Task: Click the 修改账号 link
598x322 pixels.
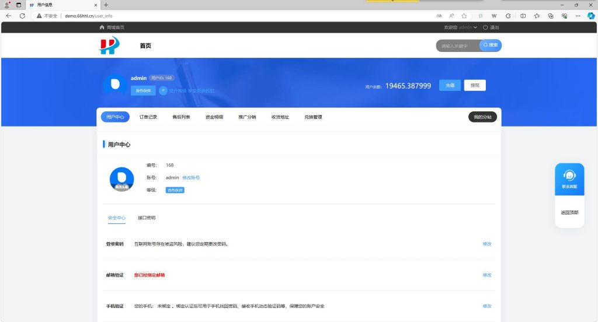Action: (x=191, y=177)
